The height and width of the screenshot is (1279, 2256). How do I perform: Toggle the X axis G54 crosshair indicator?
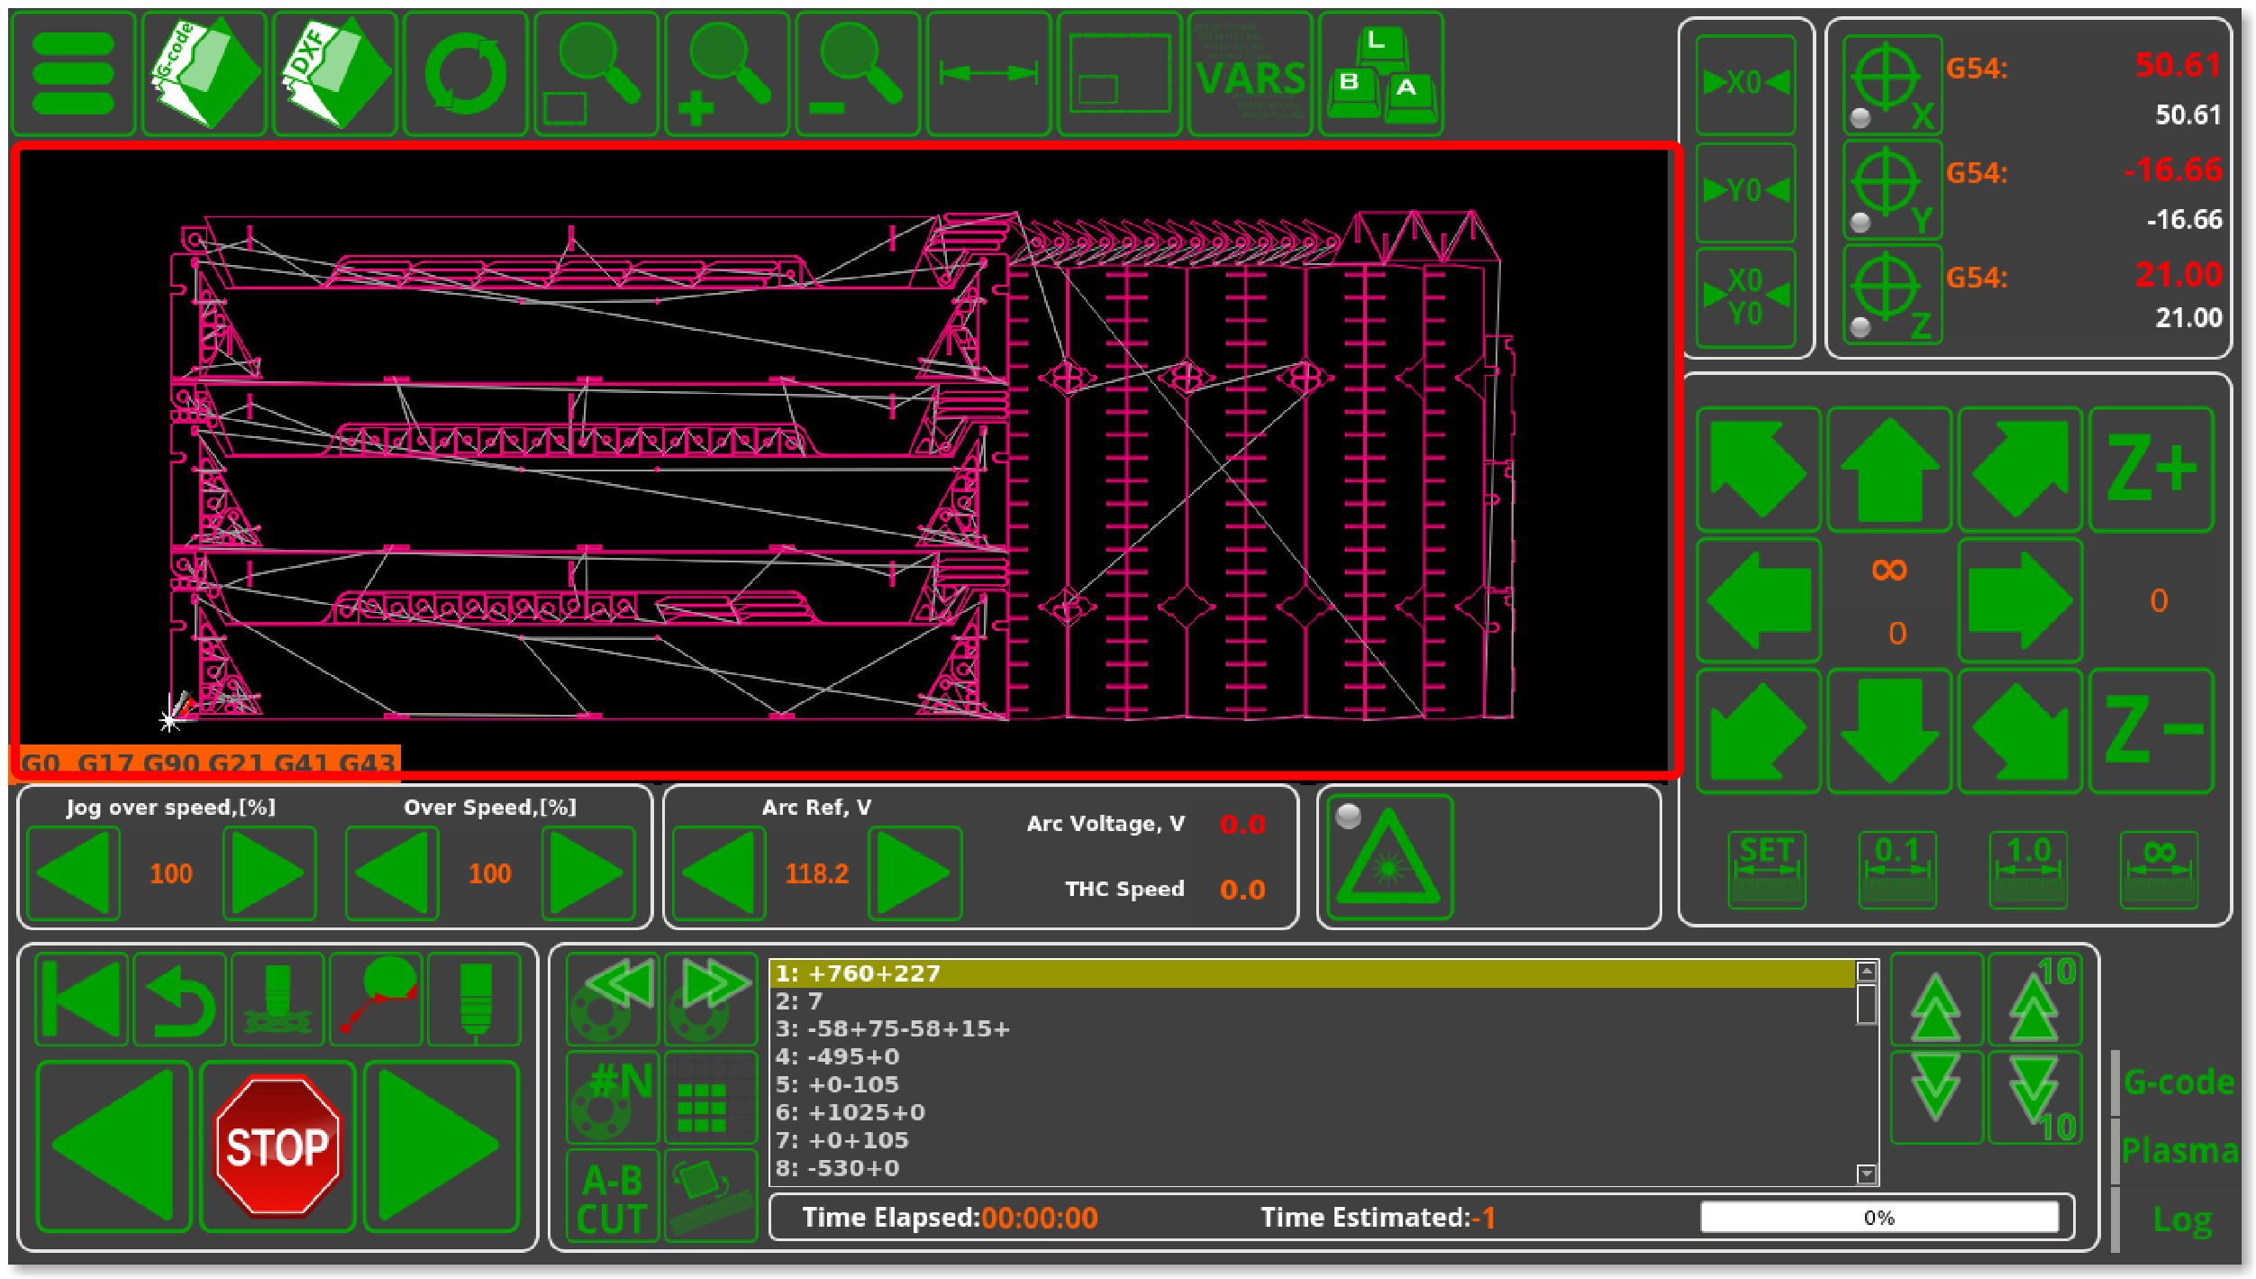pyautogui.click(x=1891, y=84)
